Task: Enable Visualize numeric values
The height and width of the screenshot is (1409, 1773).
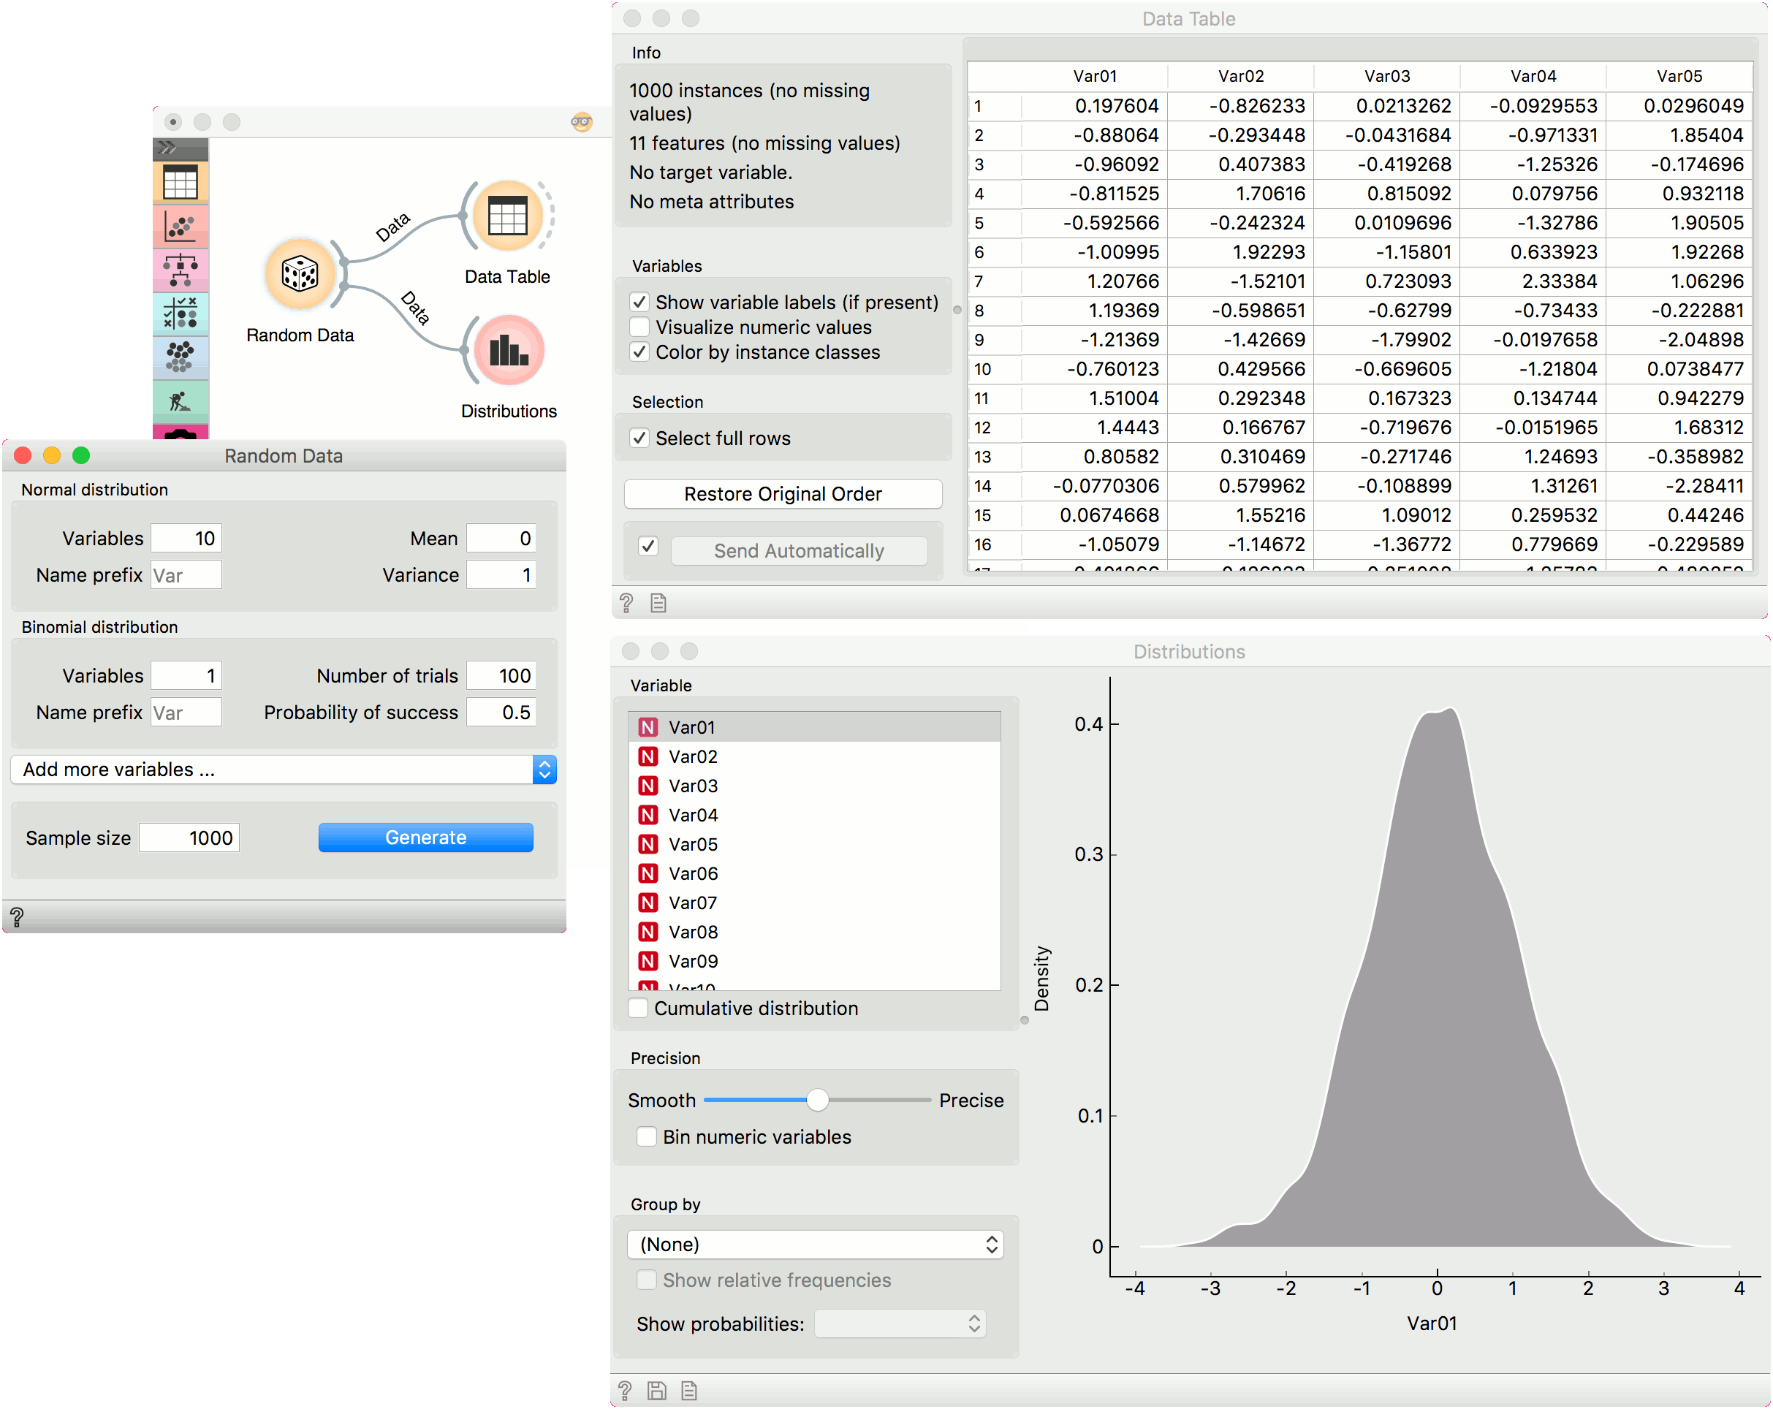Action: point(639,327)
